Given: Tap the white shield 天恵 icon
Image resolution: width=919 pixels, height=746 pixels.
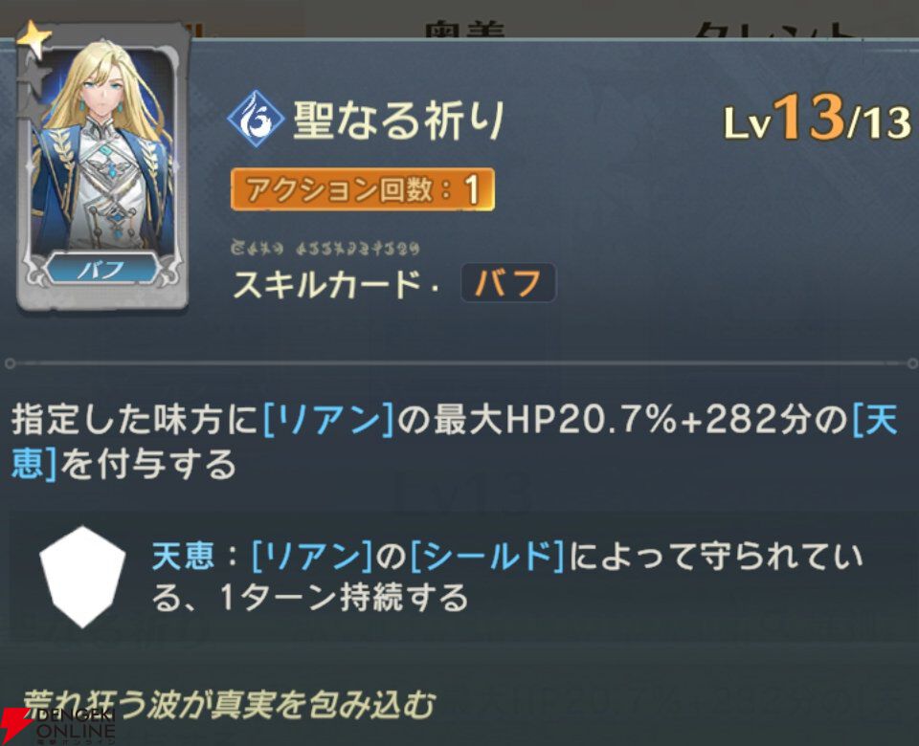Looking at the screenshot, I should pos(82,577).
